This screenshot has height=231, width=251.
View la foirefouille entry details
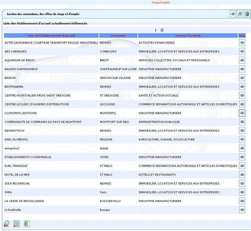pyautogui.click(x=242, y=210)
